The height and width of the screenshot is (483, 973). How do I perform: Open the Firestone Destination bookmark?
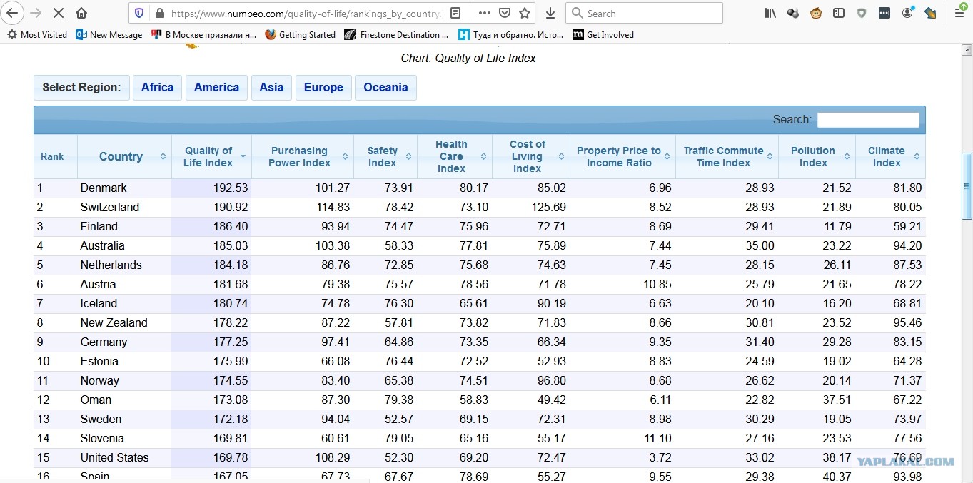click(396, 34)
